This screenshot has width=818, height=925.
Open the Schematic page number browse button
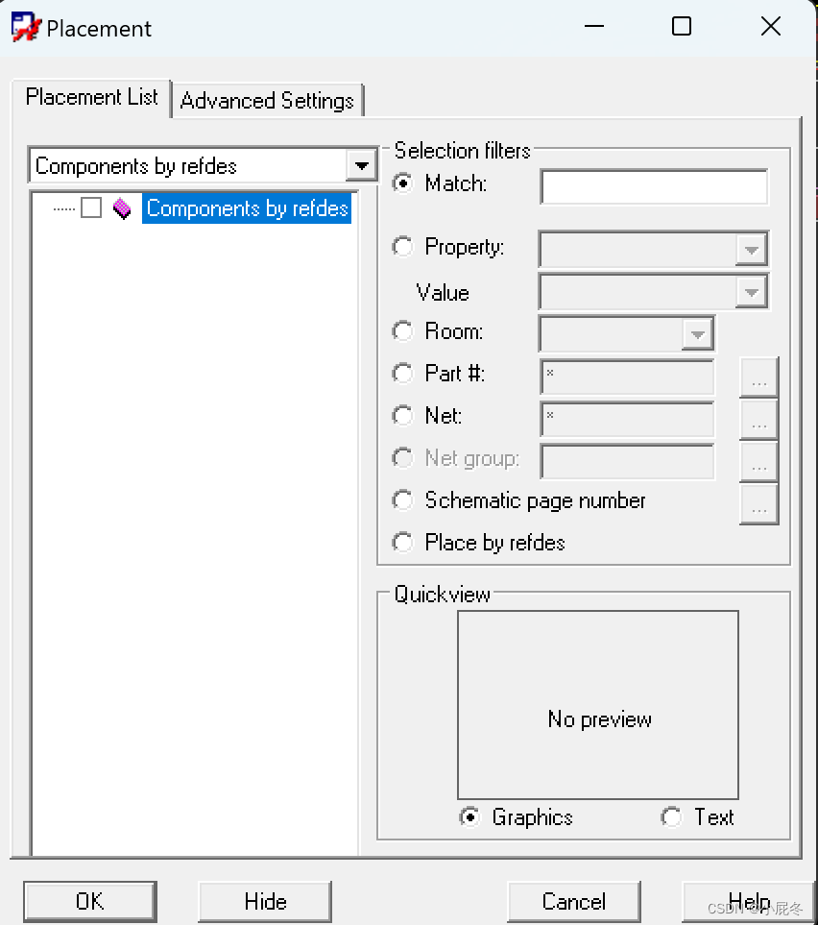pyautogui.click(x=759, y=504)
